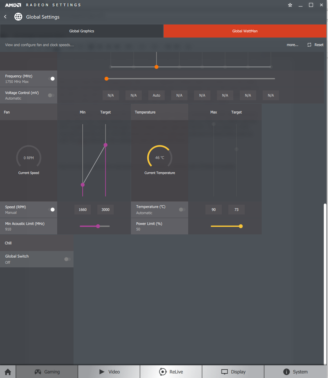Viewport: 328px width, 378px height.
Task: Click the frequency slider orange handle
Action: 107,79
